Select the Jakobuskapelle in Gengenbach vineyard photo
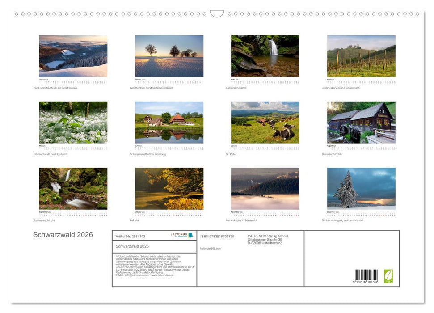 pos(361,56)
